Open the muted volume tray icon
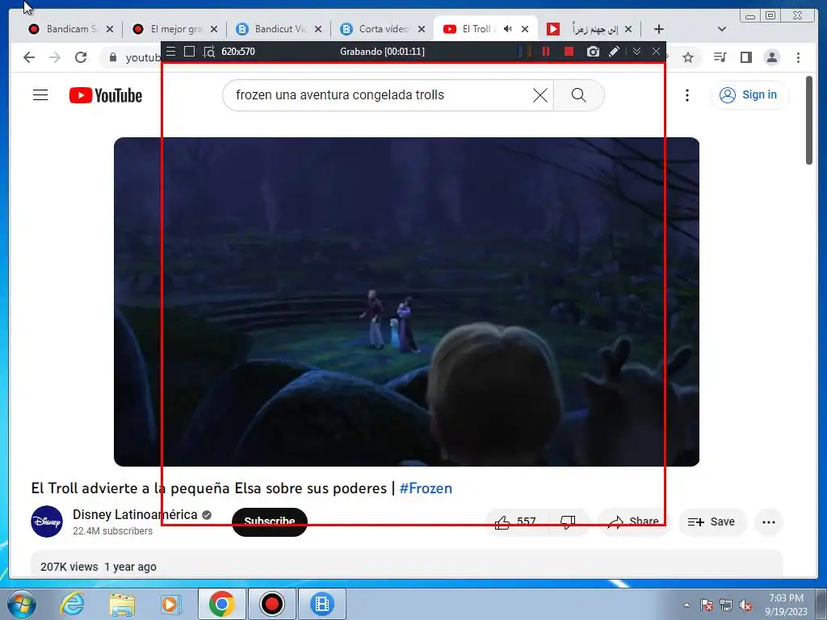This screenshot has height=620, width=827. point(745,605)
